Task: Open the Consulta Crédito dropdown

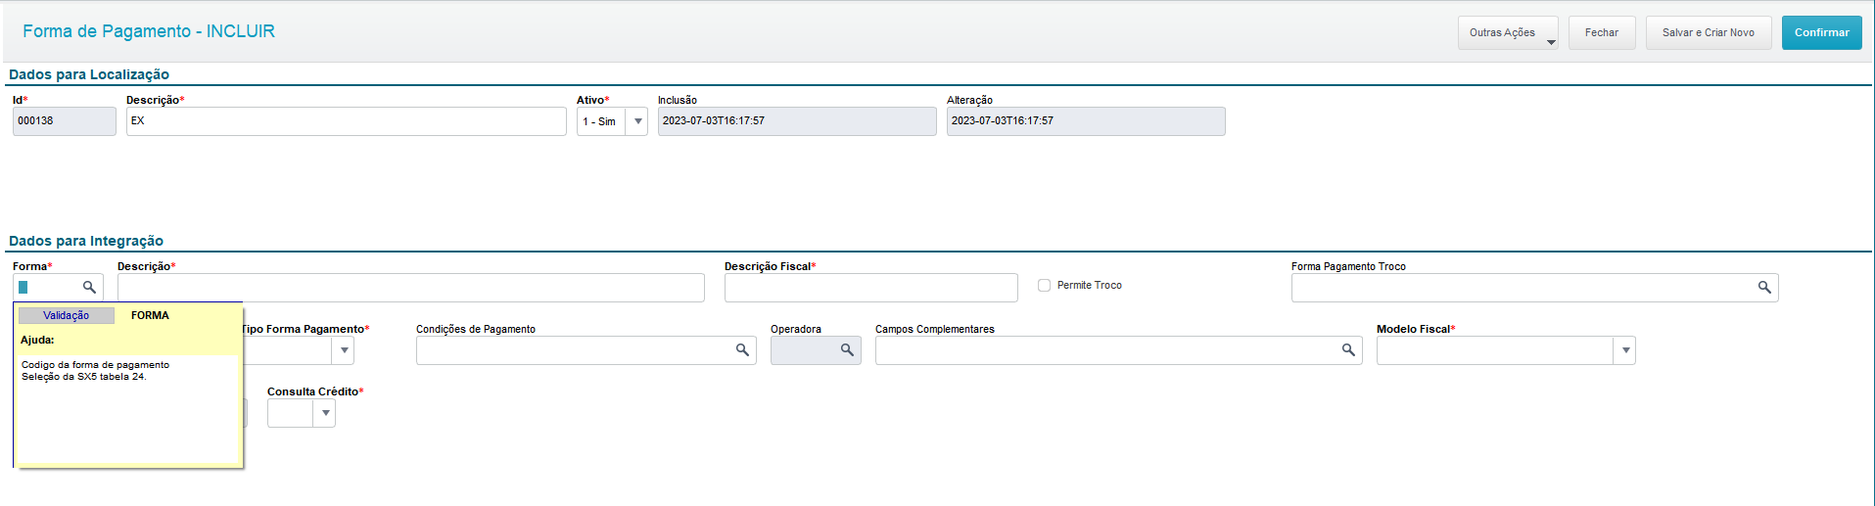Action: (x=325, y=413)
